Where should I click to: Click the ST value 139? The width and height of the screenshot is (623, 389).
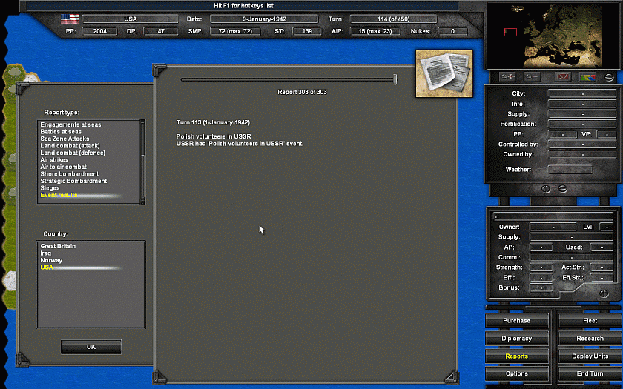(x=307, y=31)
